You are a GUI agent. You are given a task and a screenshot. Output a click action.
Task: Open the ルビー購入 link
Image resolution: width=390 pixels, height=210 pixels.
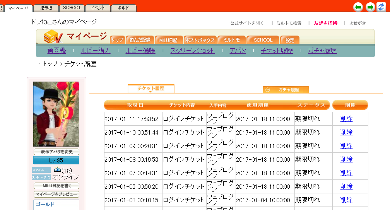[96, 51]
